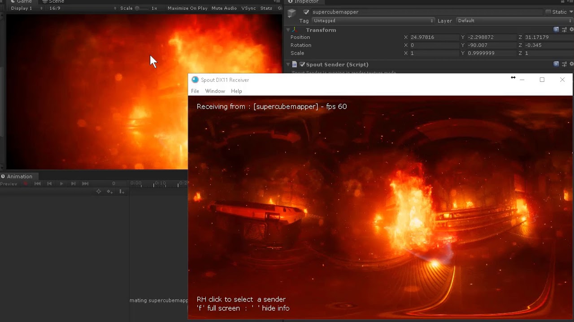Screen dimensions: 574x322
Task: Open Inspector panel options menu icon
Action: pos(570,1)
